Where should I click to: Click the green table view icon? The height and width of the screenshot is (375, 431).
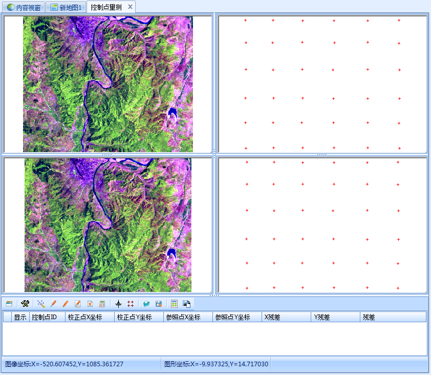click(175, 304)
